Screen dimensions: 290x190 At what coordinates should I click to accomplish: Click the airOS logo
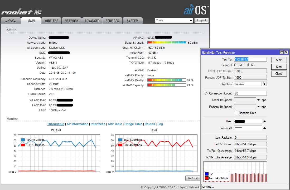(196, 10)
